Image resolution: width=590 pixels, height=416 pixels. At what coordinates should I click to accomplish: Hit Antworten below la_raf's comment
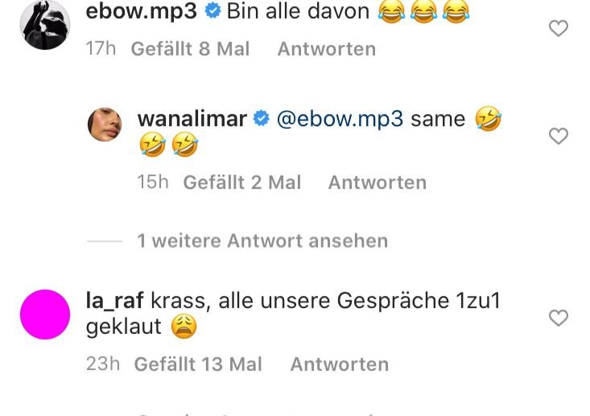(x=339, y=365)
